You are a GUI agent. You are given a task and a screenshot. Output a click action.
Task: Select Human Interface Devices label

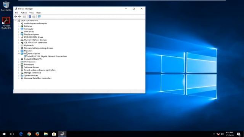coord(35,40)
